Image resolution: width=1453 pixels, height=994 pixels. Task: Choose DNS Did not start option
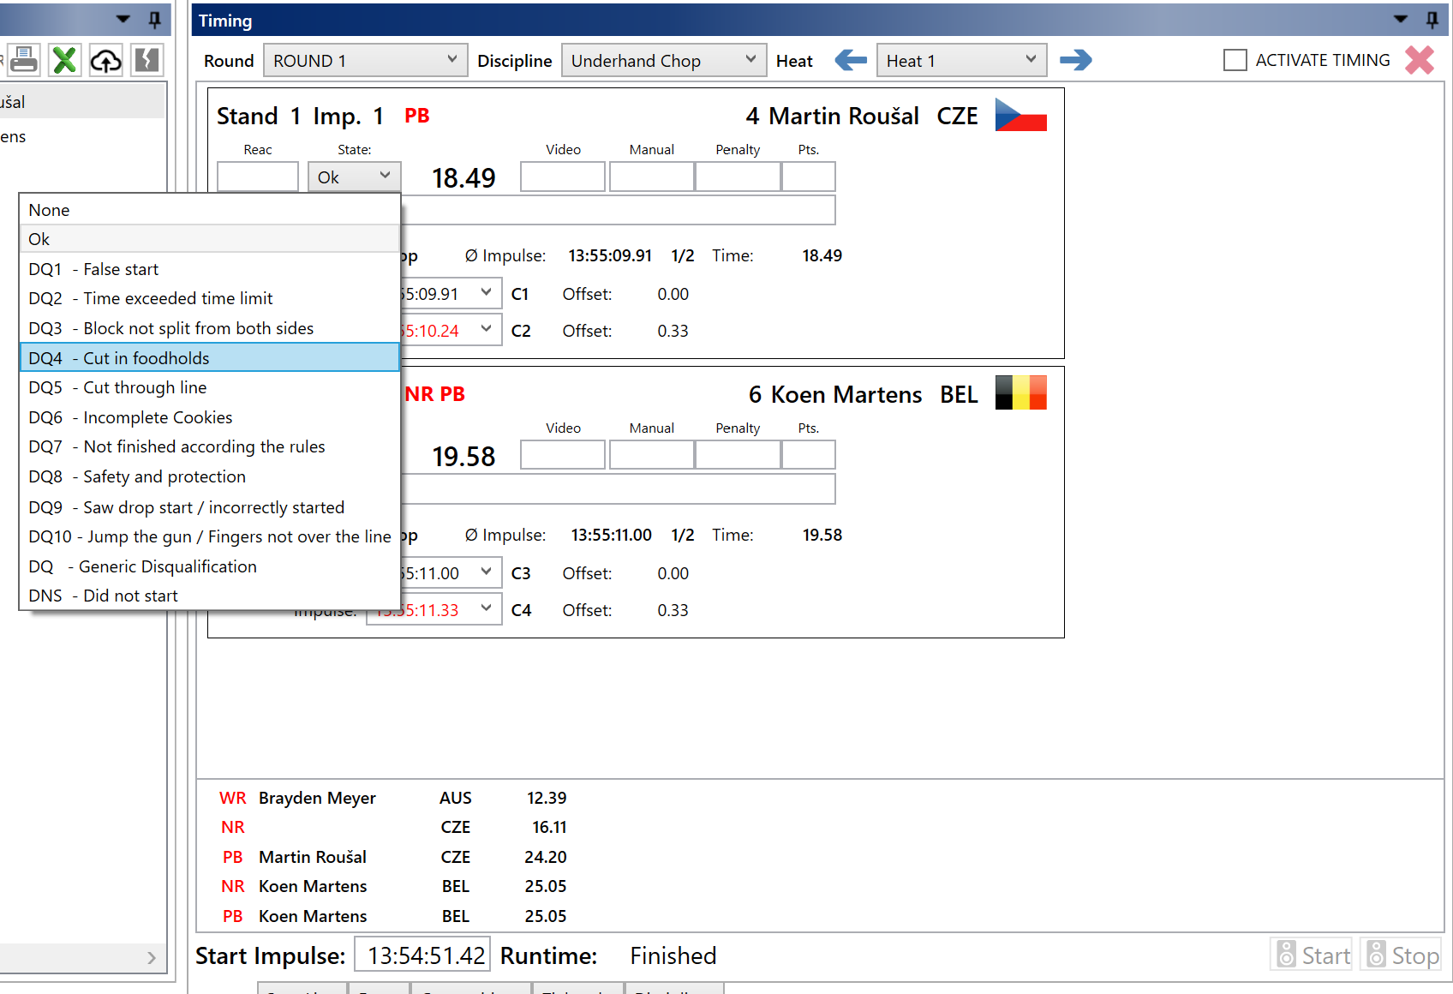209,596
